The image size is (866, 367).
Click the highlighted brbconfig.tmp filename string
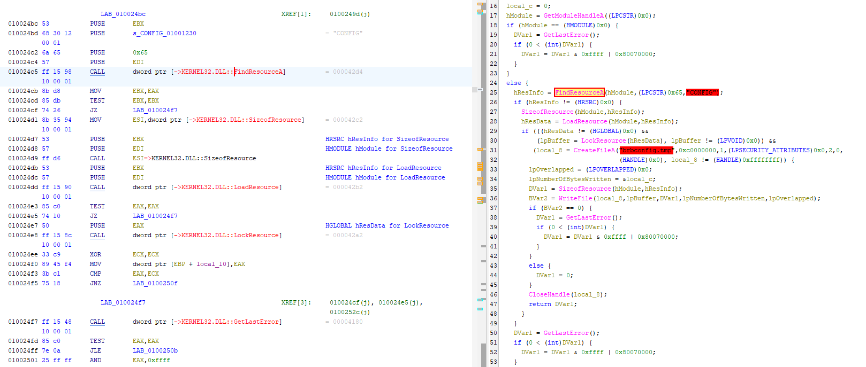(646, 150)
